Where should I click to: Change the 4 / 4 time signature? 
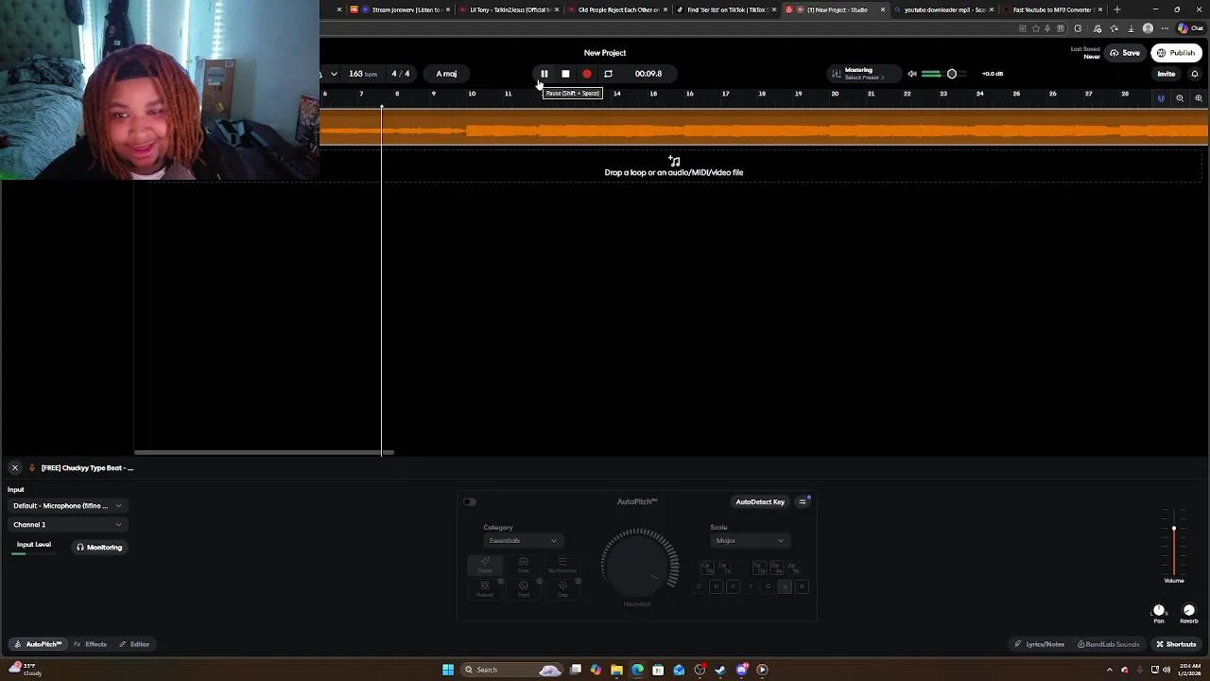point(401,74)
